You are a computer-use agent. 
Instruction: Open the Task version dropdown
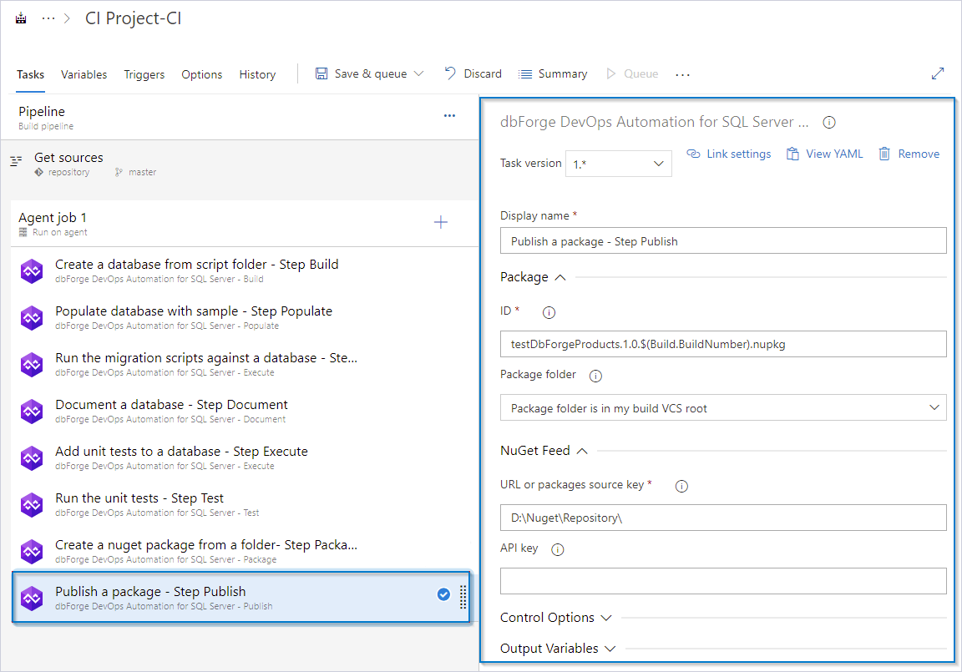(x=619, y=164)
